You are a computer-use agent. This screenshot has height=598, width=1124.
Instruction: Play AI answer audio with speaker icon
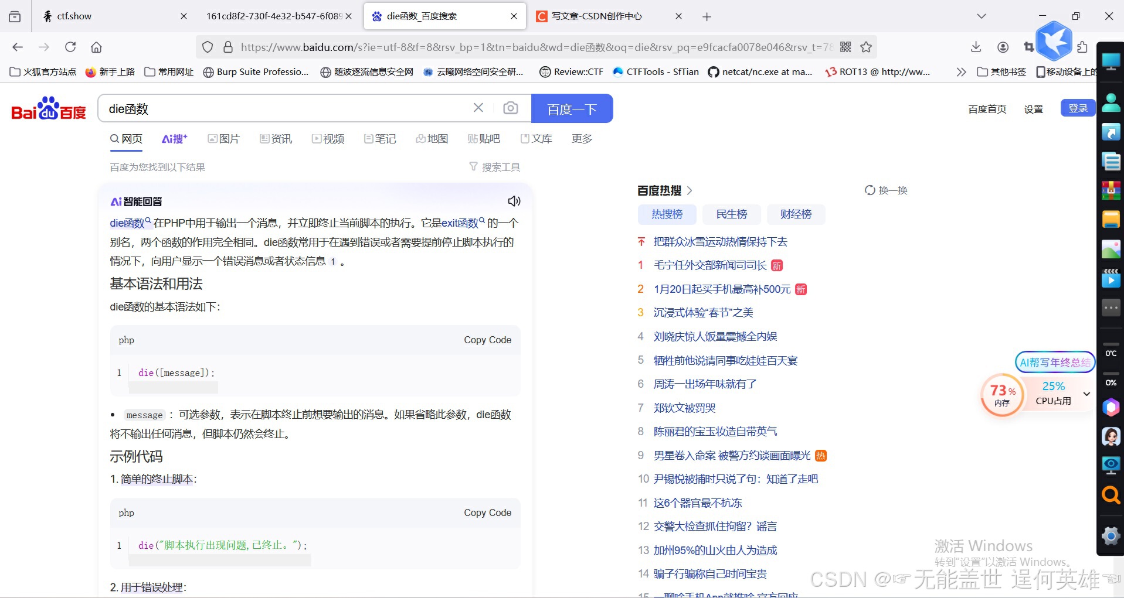pos(514,201)
